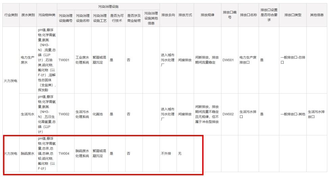Click the 火力发电 cell spanning the first two rows
This screenshot has height=177, width=331.
11,81
